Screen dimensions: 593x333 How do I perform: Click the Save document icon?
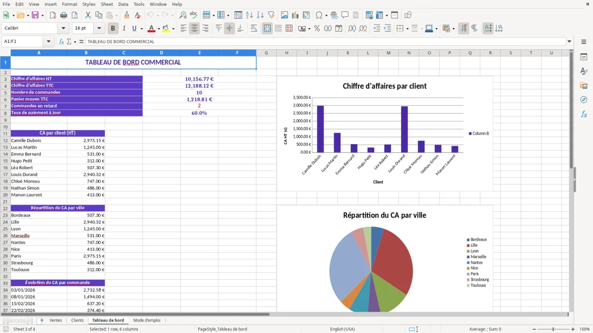(35, 15)
